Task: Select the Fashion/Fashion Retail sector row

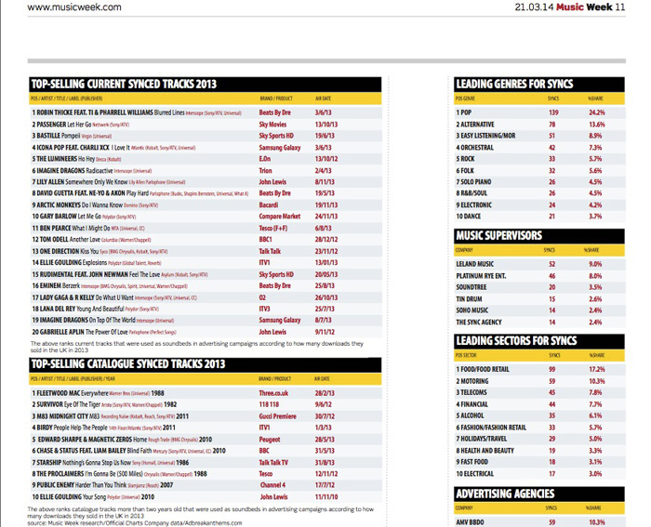Action: click(x=538, y=428)
